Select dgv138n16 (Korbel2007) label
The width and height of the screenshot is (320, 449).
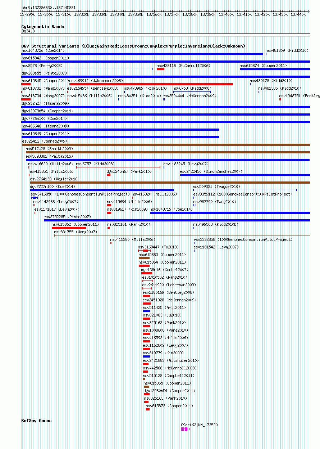point(165,270)
